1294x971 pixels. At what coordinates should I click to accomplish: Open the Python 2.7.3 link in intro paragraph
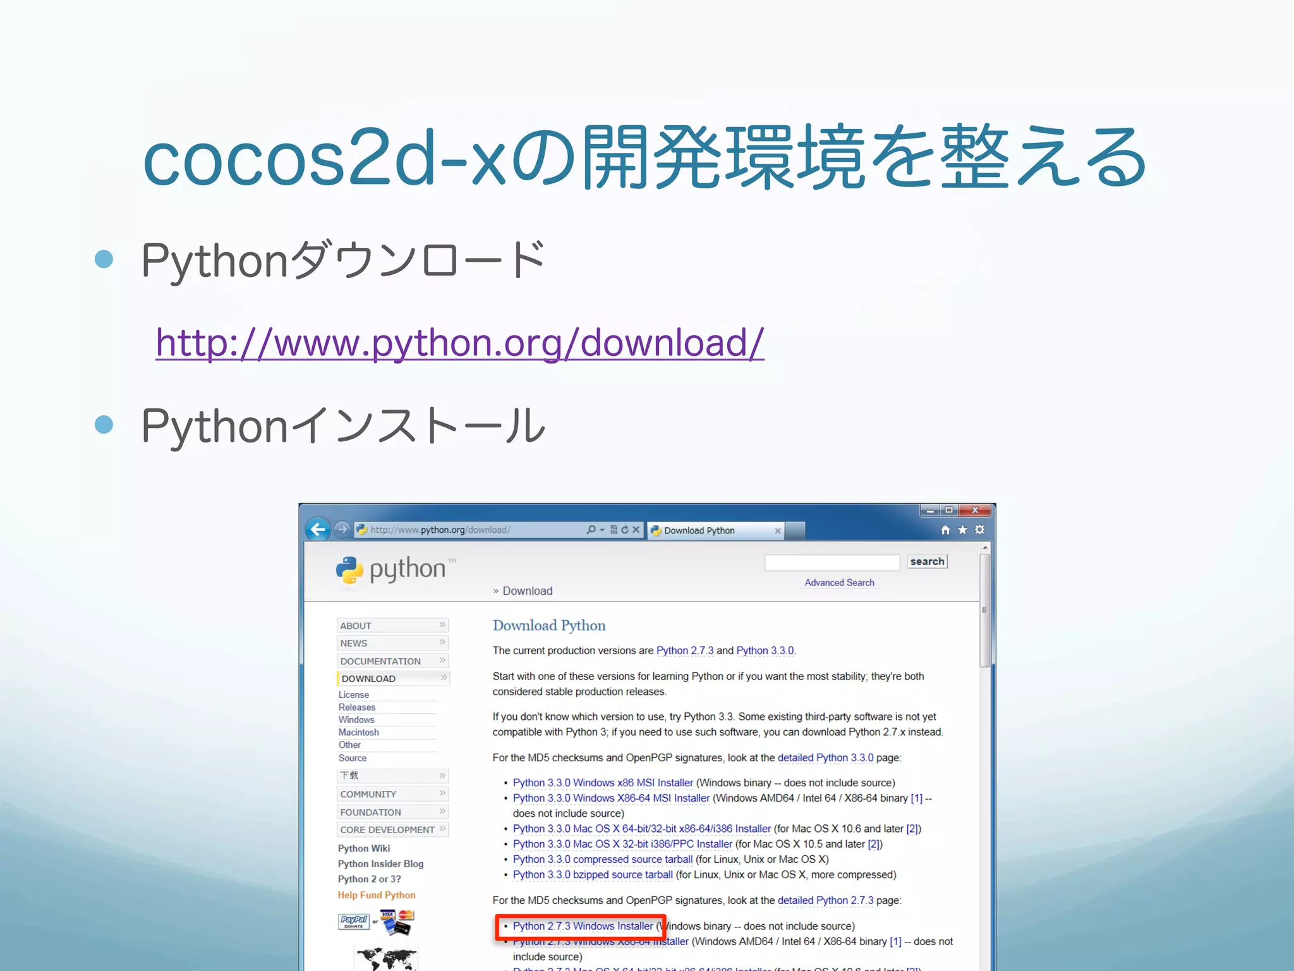pos(685,650)
